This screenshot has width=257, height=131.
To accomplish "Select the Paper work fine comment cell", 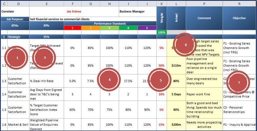I will pyautogui.click(x=204, y=94).
